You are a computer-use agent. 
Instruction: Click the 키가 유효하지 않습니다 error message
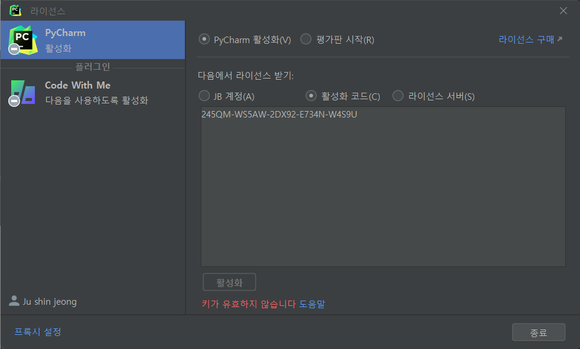(249, 304)
